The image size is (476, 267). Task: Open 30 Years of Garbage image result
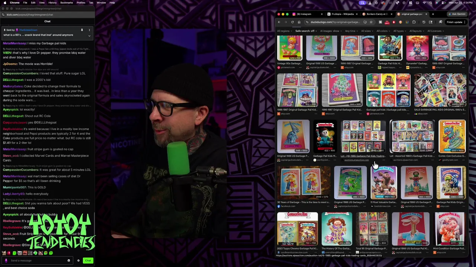(x=304, y=182)
